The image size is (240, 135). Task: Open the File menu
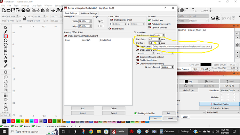3,6
